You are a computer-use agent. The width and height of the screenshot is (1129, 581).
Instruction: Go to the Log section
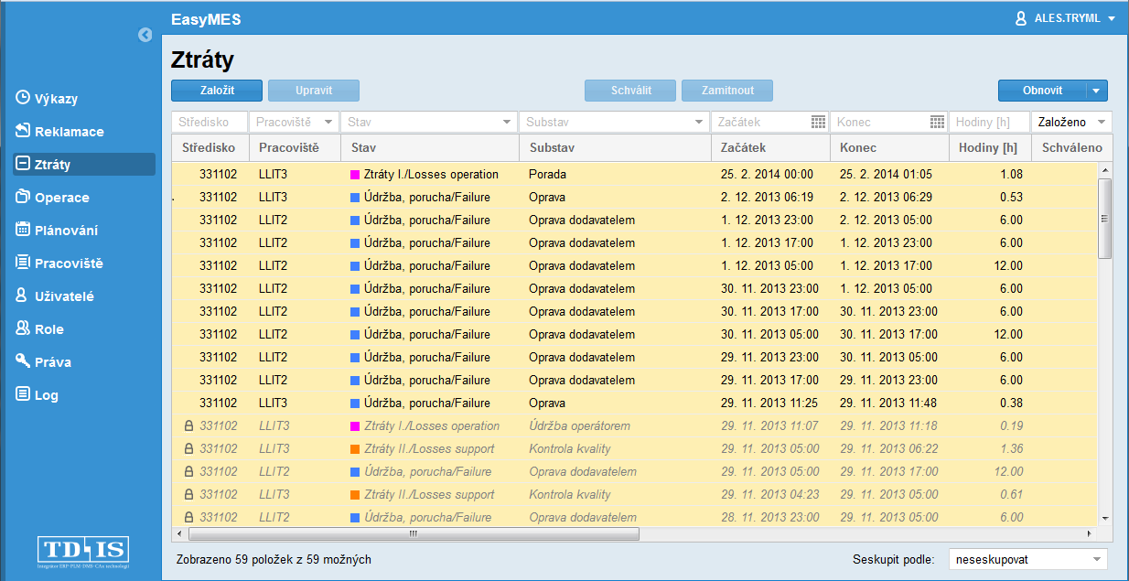pyautogui.click(x=46, y=395)
